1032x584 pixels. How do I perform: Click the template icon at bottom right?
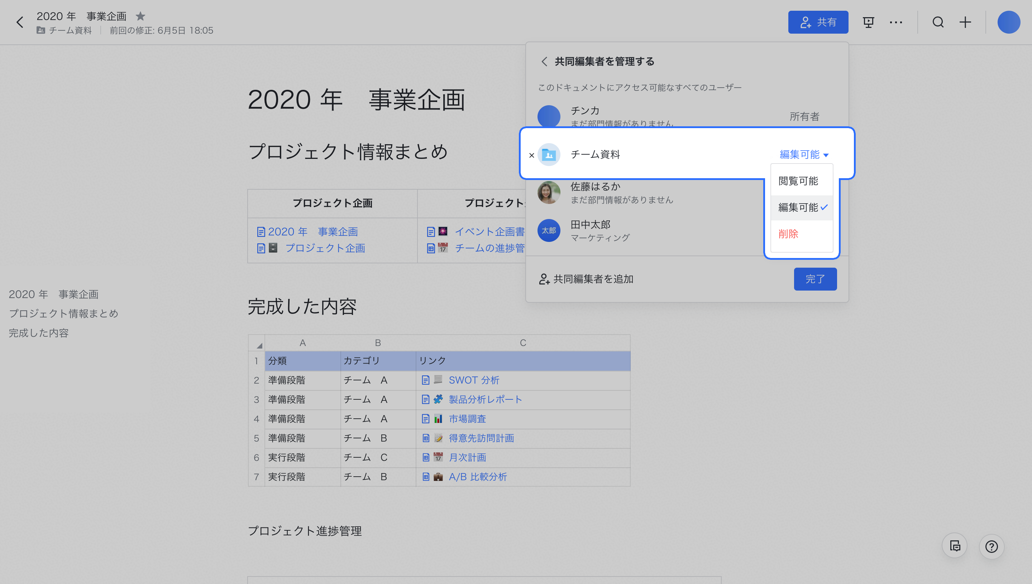pos(955,545)
